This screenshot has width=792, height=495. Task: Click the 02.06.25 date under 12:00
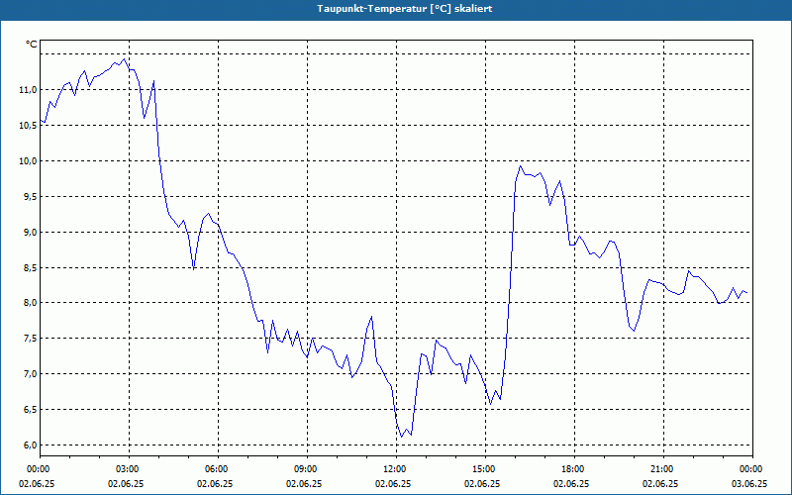click(x=393, y=484)
